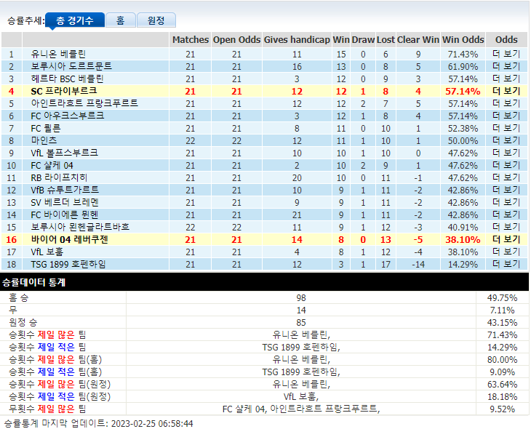Screen dimensions: 531x429
Task: Click the 61.90% win odds value
Action: tap(463, 67)
